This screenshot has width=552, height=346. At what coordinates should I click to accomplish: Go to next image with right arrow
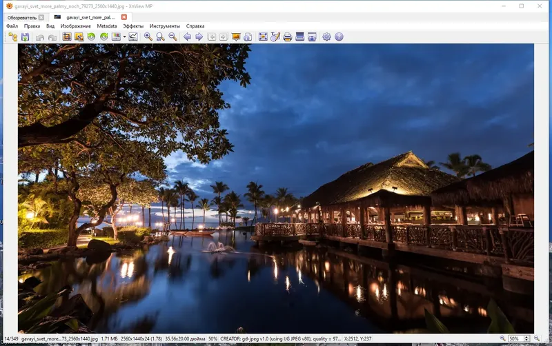(199, 37)
